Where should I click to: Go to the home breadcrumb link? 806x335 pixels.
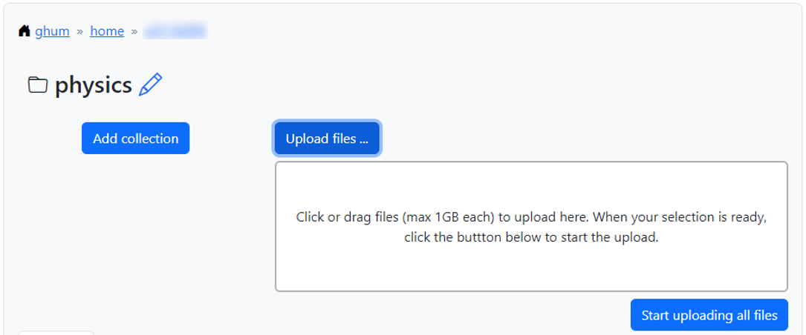pos(107,31)
